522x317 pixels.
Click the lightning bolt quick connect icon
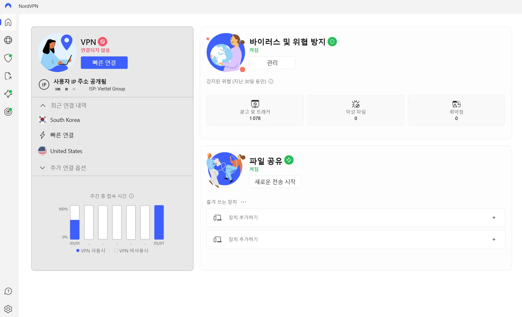[x=42, y=135]
